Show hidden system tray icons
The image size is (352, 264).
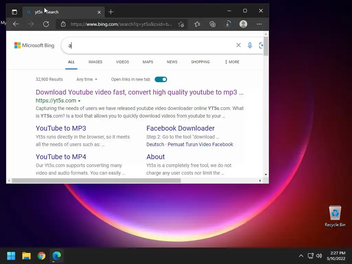[x=301, y=256]
